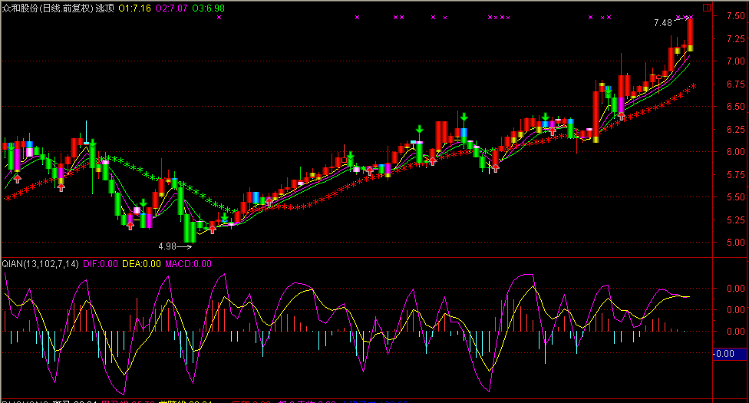The height and width of the screenshot is (403, 749).
Task: Click the O1:7.16 indicator value
Action: coord(134,8)
